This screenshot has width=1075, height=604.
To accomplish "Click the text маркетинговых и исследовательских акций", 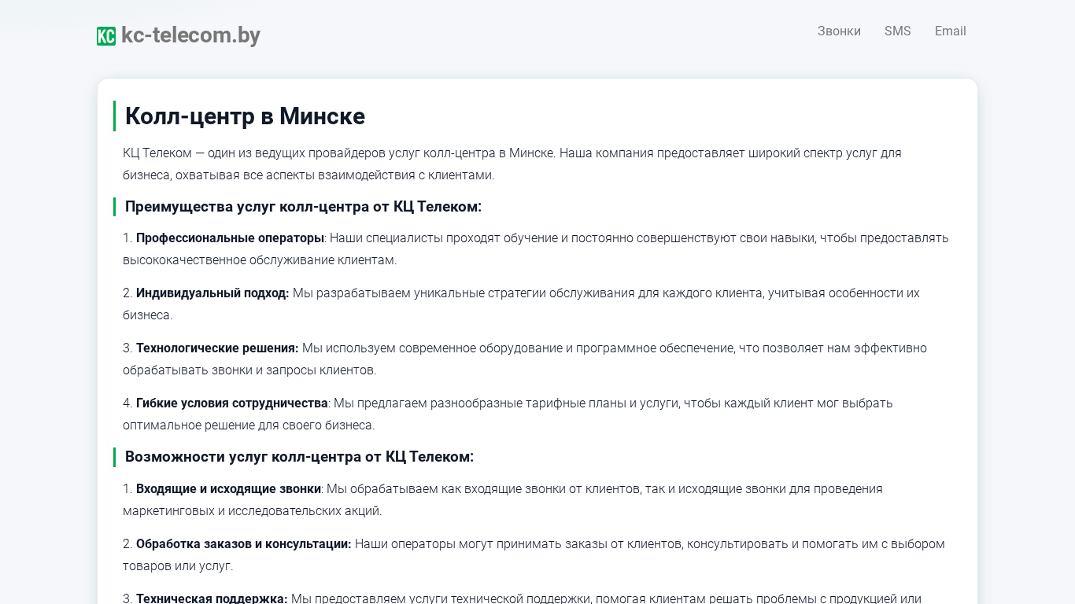I will (252, 511).
